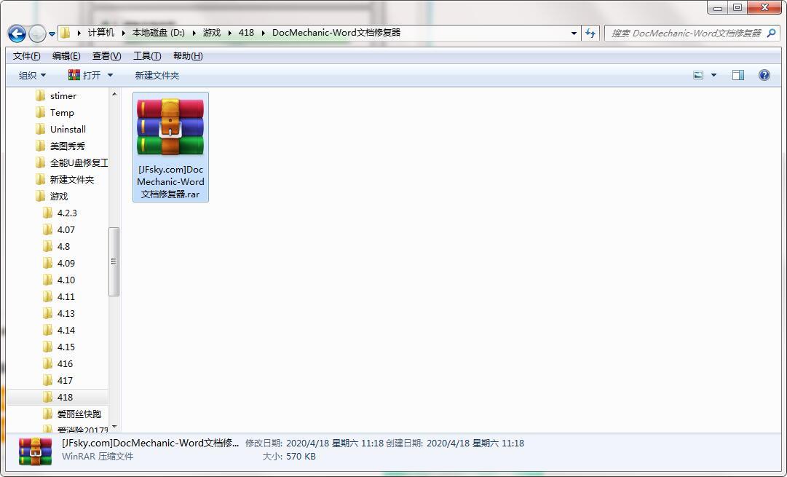Click the Back navigation arrow
The image size is (787, 477).
click(x=17, y=33)
